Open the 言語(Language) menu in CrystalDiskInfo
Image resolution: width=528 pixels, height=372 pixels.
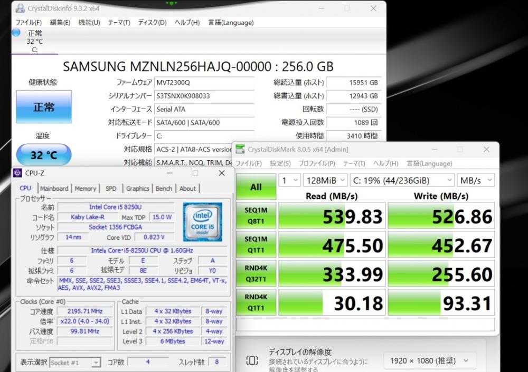(x=231, y=23)
